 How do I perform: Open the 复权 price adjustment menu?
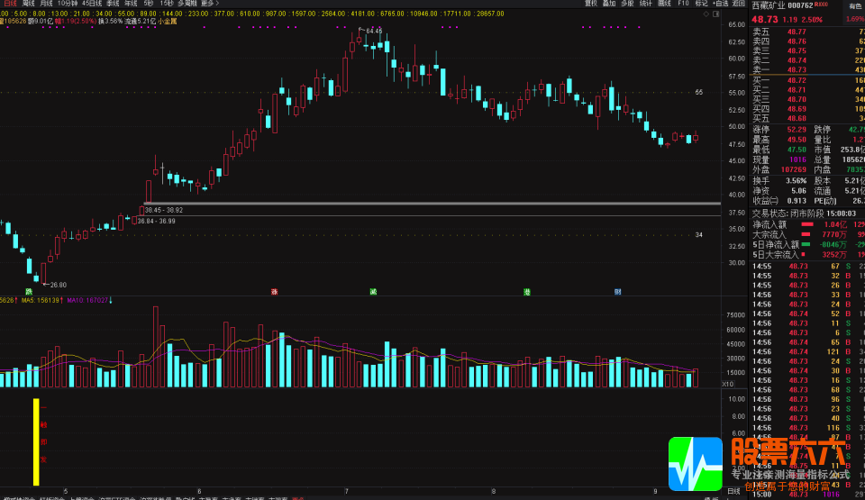[x=591, y=4]
